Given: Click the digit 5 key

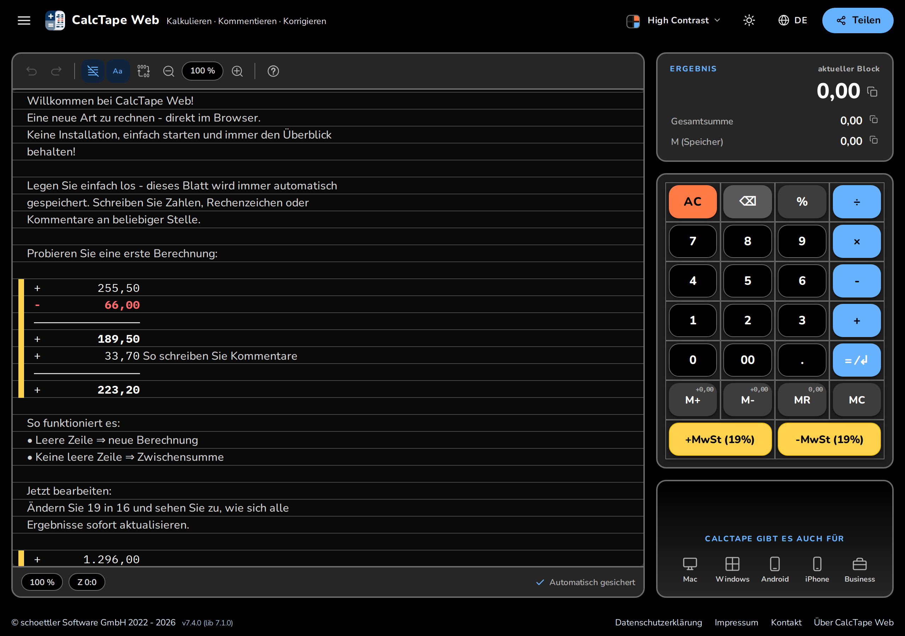Looking at the screenshot, I should (747, 281).
